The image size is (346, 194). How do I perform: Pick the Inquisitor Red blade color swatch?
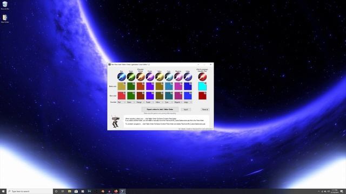[202, 86]
